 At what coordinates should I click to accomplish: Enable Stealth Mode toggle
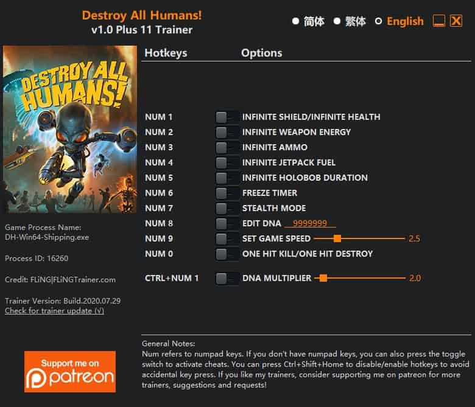(227, 208)
